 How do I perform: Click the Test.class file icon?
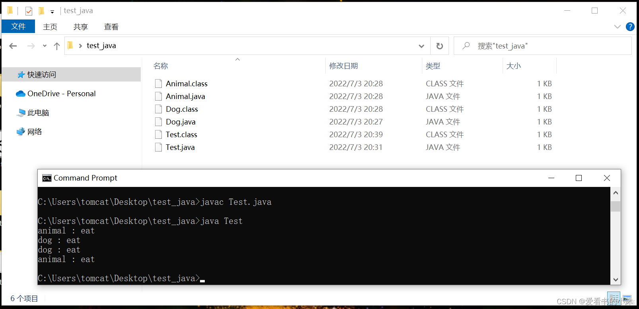[158, 134]
